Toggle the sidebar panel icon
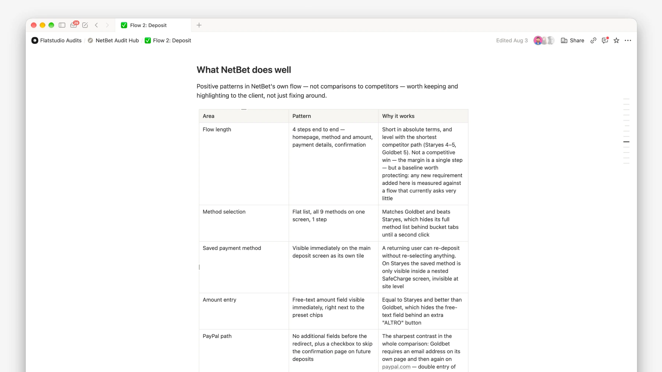 click(x=62, y=25)
